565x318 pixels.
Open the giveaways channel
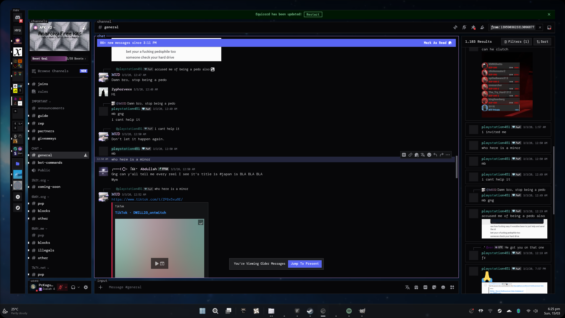coord(47,138)
